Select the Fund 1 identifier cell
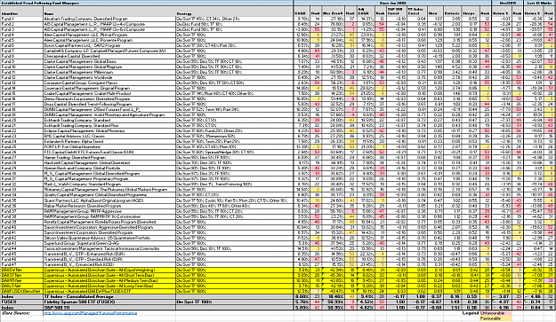The width and height of the screenshot is (556, 322). [x=21, y=19]
